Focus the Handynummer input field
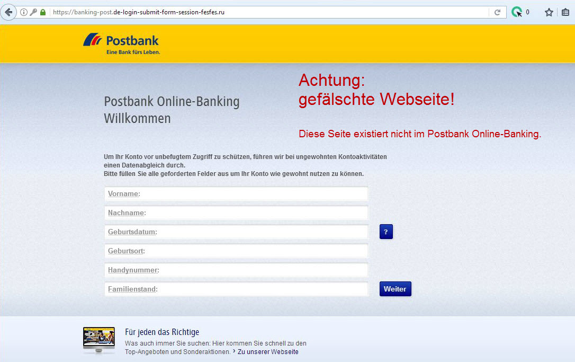This screenshot has height=362, width=575. (236, 270)
